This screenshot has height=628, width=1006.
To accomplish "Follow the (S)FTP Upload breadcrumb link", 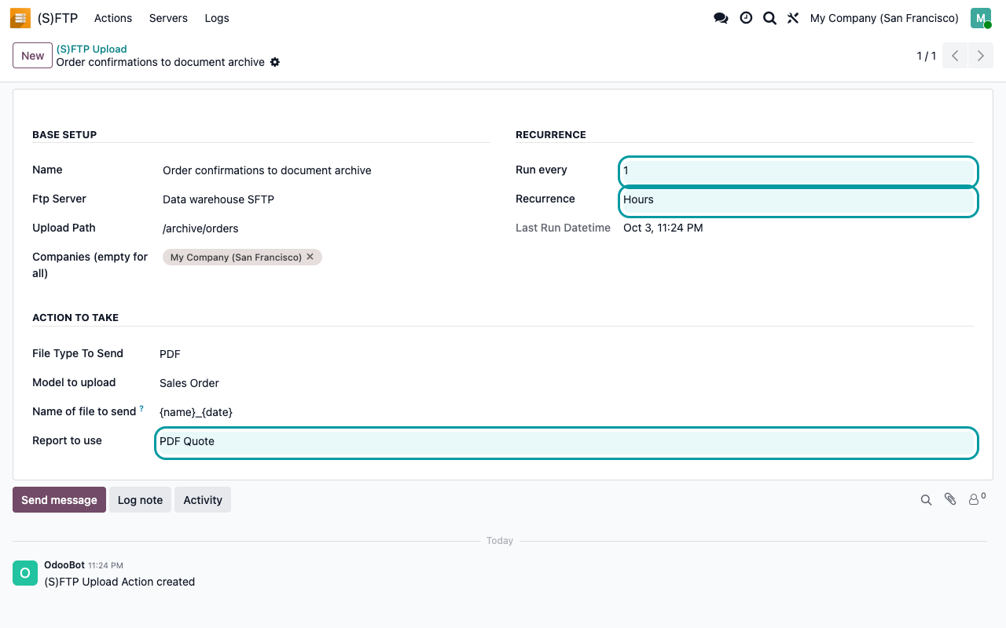I will pyautogui.click(x=91, y=49).
